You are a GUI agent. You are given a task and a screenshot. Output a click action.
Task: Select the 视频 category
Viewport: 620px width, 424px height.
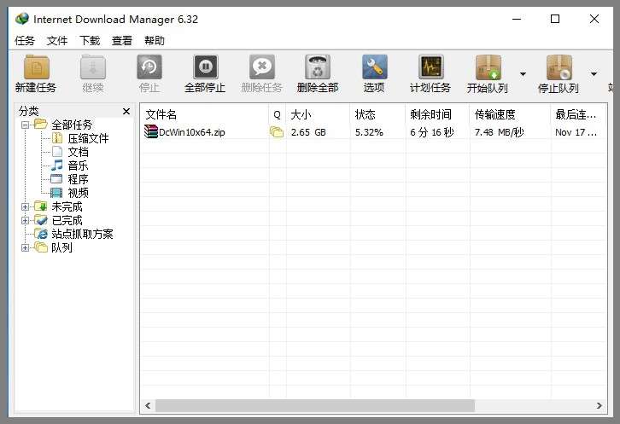pos(78,193)
